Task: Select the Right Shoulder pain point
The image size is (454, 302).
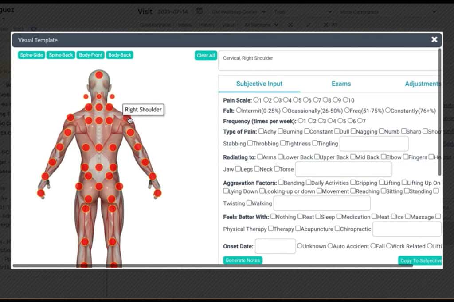Action: [127, 118]
